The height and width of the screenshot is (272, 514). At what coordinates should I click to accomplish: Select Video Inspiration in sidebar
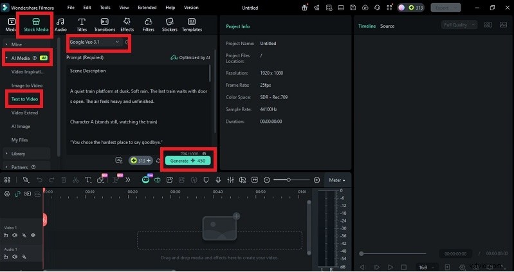tap(28, 72)
